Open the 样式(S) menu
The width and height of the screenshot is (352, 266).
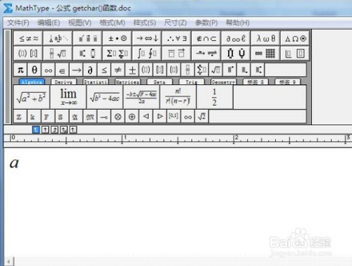[x=144, y=23]
